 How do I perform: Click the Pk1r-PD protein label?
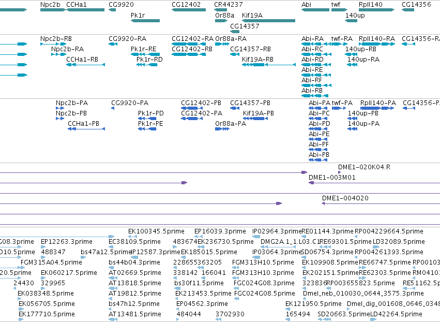pyautogui.click(x=150, y=113)
